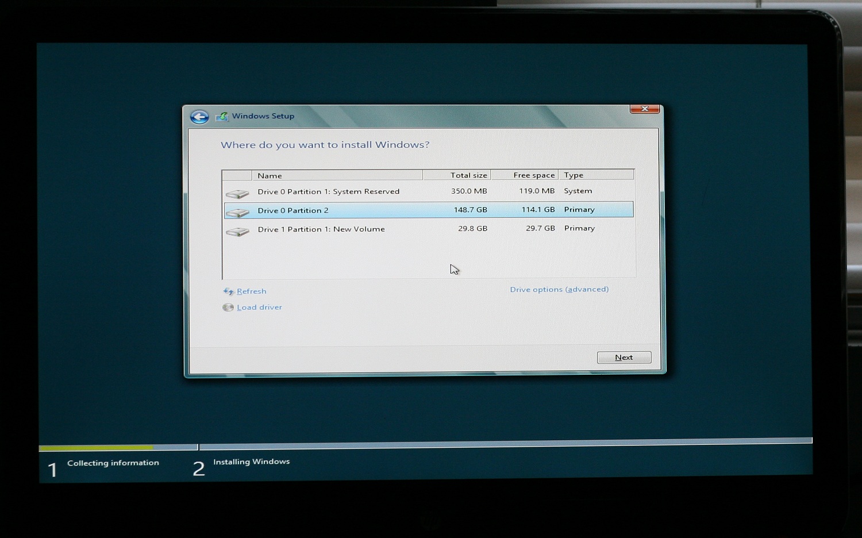Click the 114.1 GB free space cell
The width and height of the screenshot is (862, 538).
[x=538, y=210]
